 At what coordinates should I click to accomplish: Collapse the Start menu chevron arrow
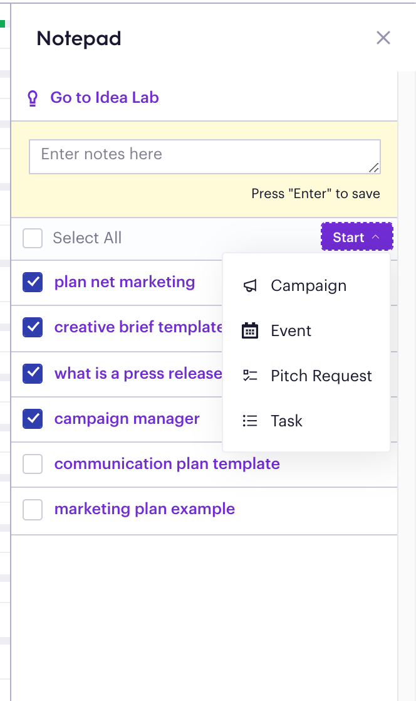[376, 237]
